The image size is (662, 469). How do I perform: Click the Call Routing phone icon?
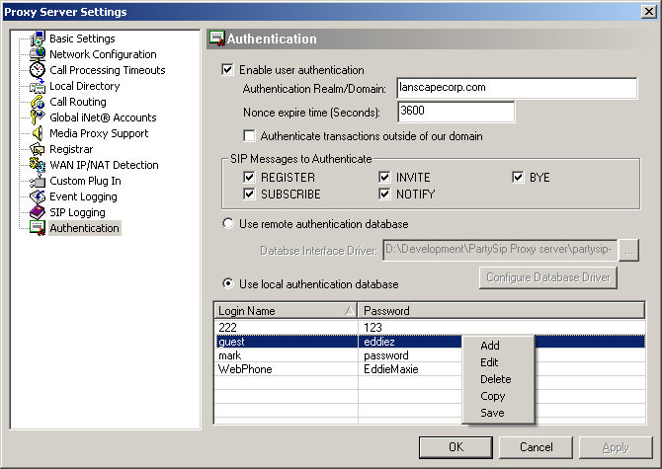(x=38, y=102)
